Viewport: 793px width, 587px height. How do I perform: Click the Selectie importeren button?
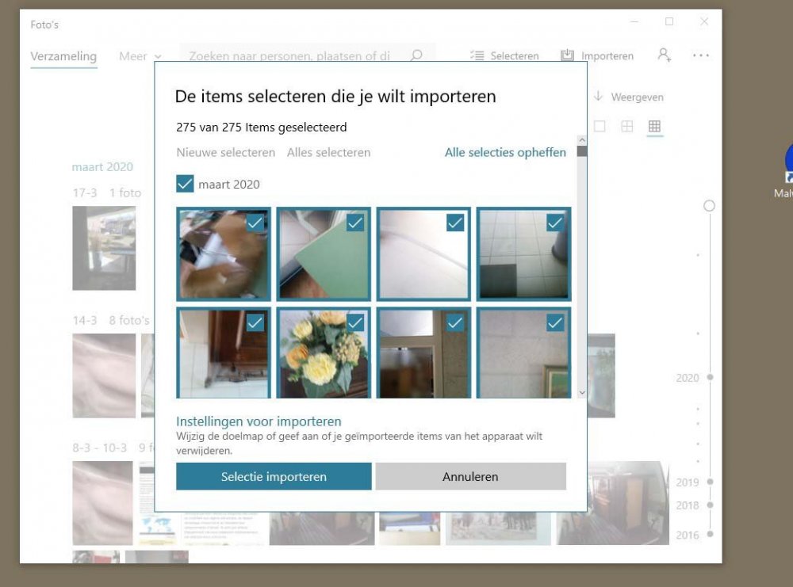point(274,476)
